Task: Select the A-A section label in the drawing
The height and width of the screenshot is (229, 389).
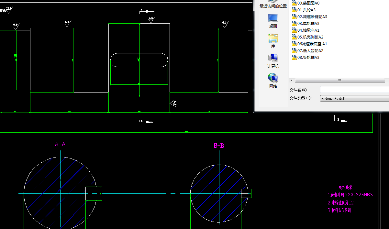Action: point(60,144)
